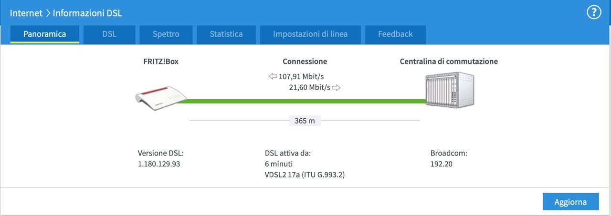Go to the Statistica tab
Viewport: 611px width, 216px height.
point(226,34)
